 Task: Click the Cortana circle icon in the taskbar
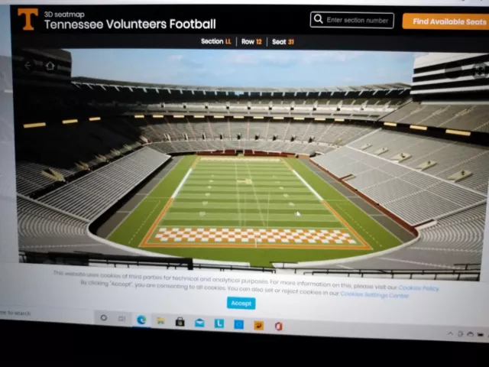coord(104,318)
